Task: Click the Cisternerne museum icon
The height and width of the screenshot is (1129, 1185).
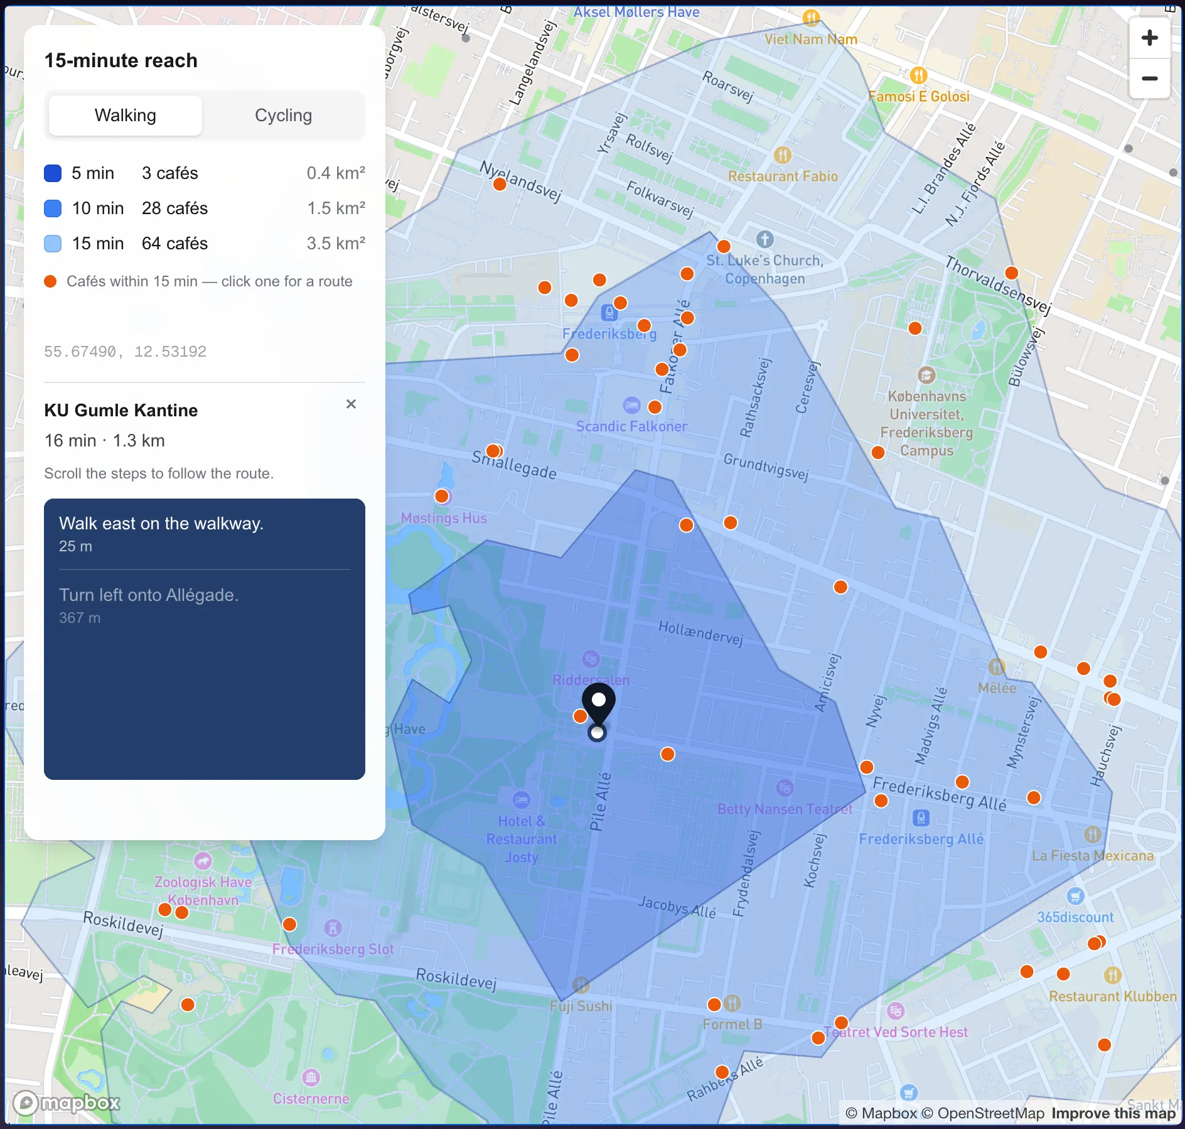Action: click(x=311, y=1078)
